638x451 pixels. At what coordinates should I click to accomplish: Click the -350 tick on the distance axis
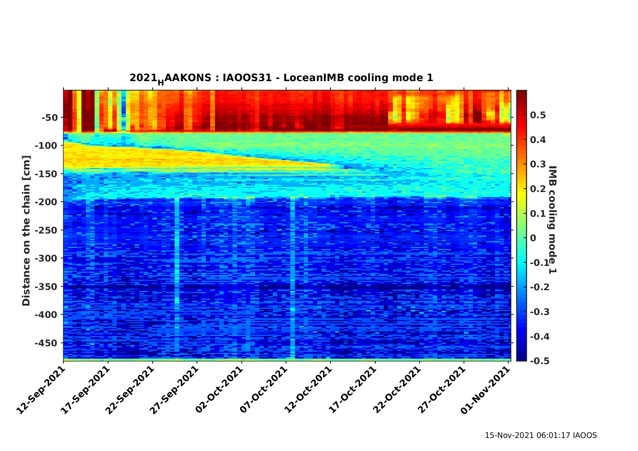[47, 287]
